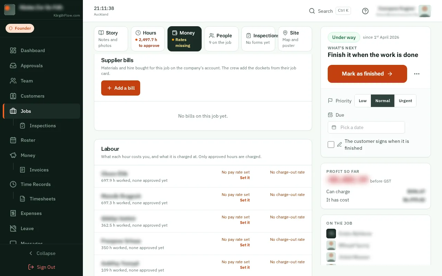442x276 pixels.
Task: Click the Time Records clock icon
Action: tap(13, 184)
